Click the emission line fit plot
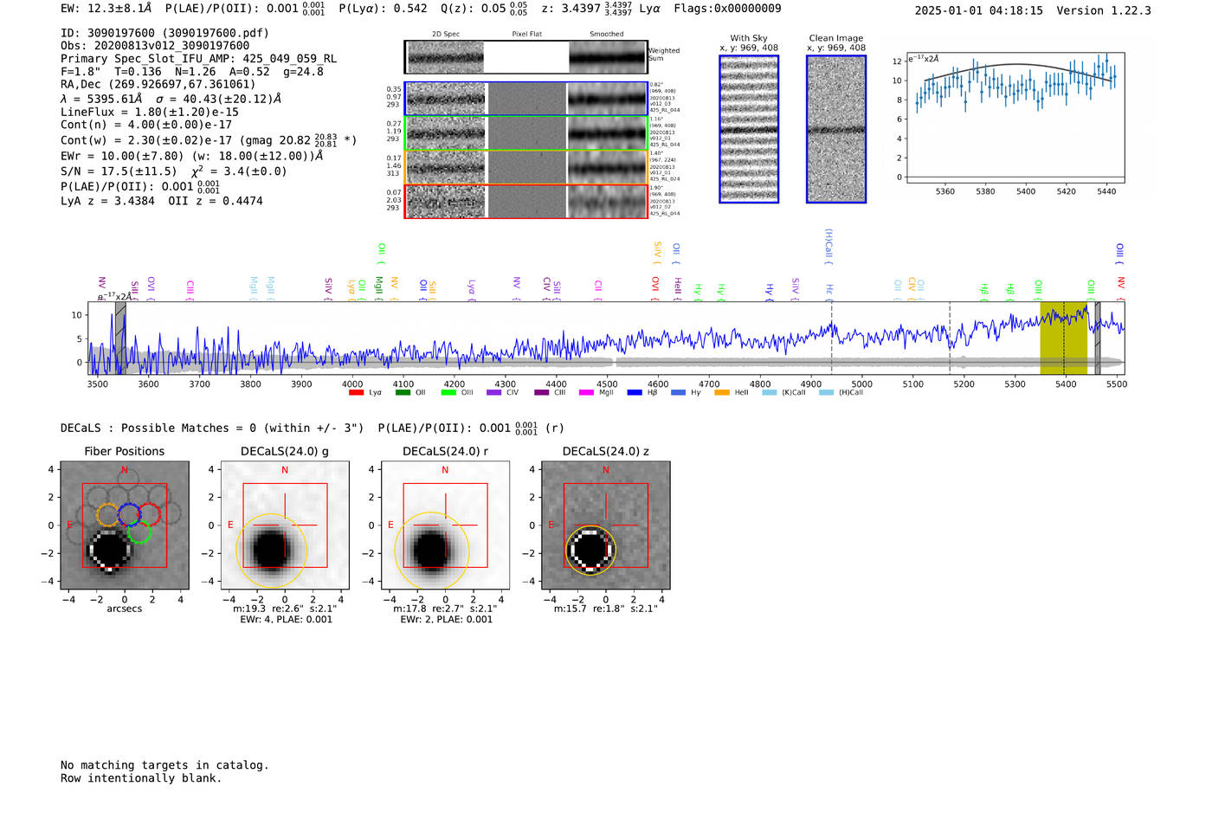Viewport: 1212px width, 825px height. (1015, 117)
